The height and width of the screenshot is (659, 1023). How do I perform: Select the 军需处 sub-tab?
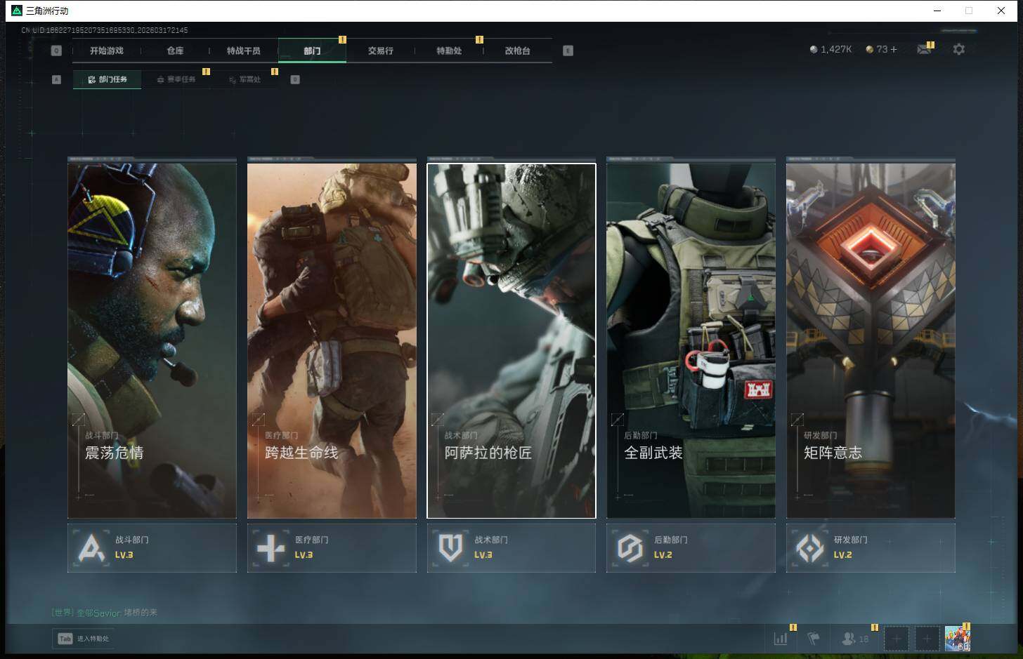pyautogui.click(x=245, y=79)
